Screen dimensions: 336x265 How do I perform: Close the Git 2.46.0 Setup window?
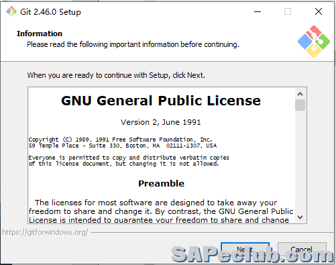tap(319, 11)
